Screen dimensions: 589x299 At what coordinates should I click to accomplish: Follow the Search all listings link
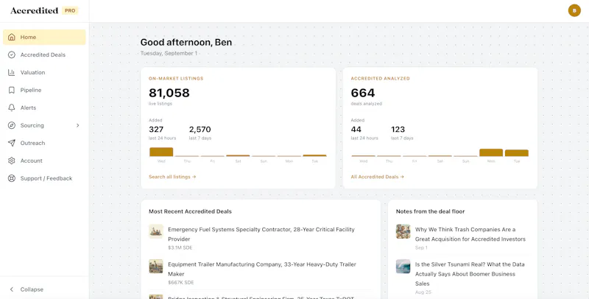172,177
